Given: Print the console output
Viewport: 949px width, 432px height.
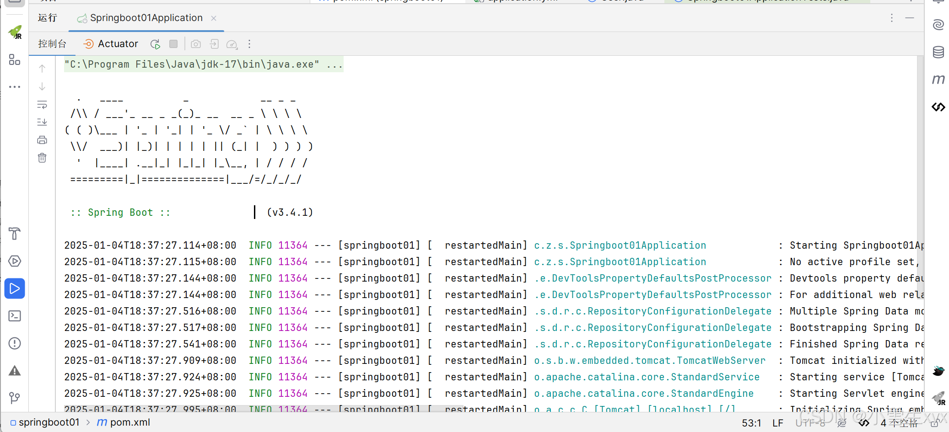Looking at the screenshot, I should [42, 140].
